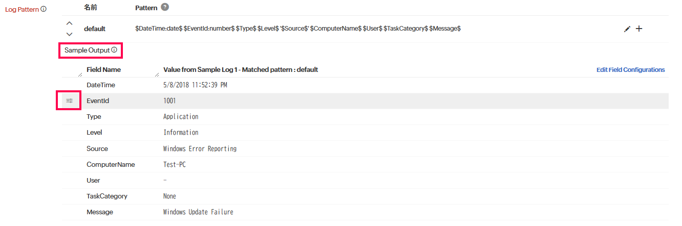Viewport: 682px width, 226px height.
Task: Click resize handle left of Value column header
Action: 156,74
